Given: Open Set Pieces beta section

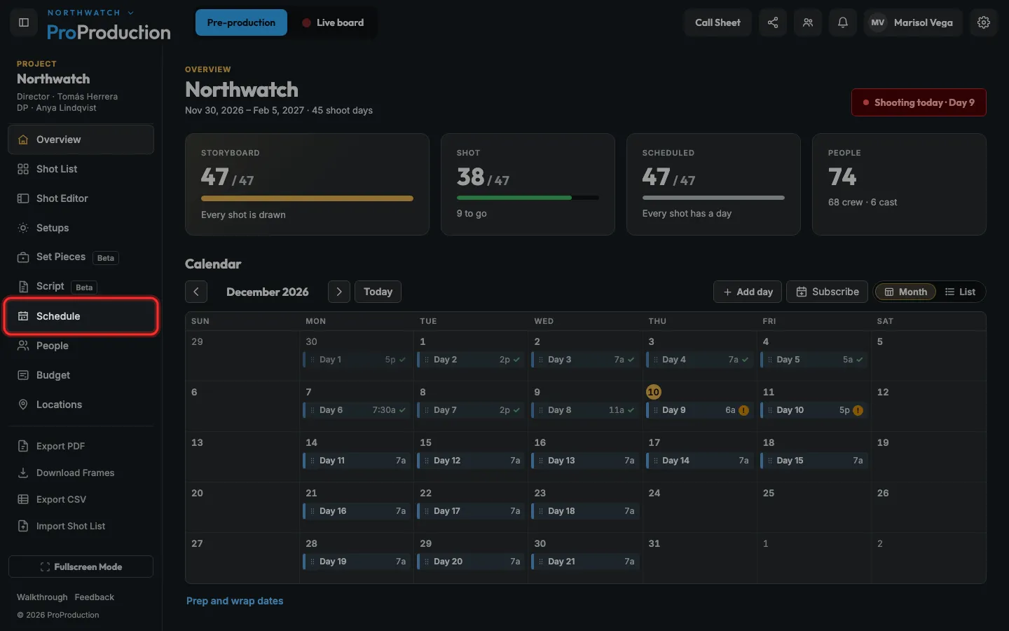Looking at the screenshot, I should click(x=81, y=257).
